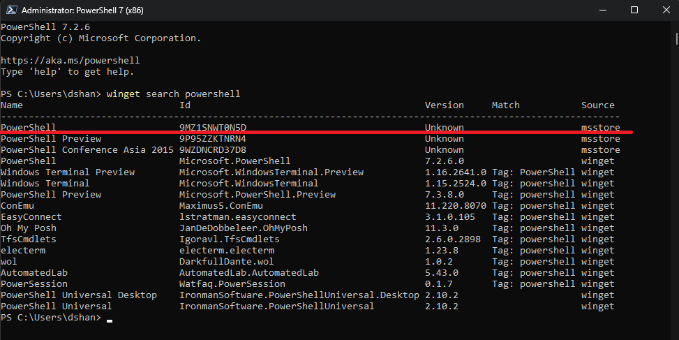The image size is (679, 340).
Task: Close the Administrator PowerShell window
Action: 666,10
